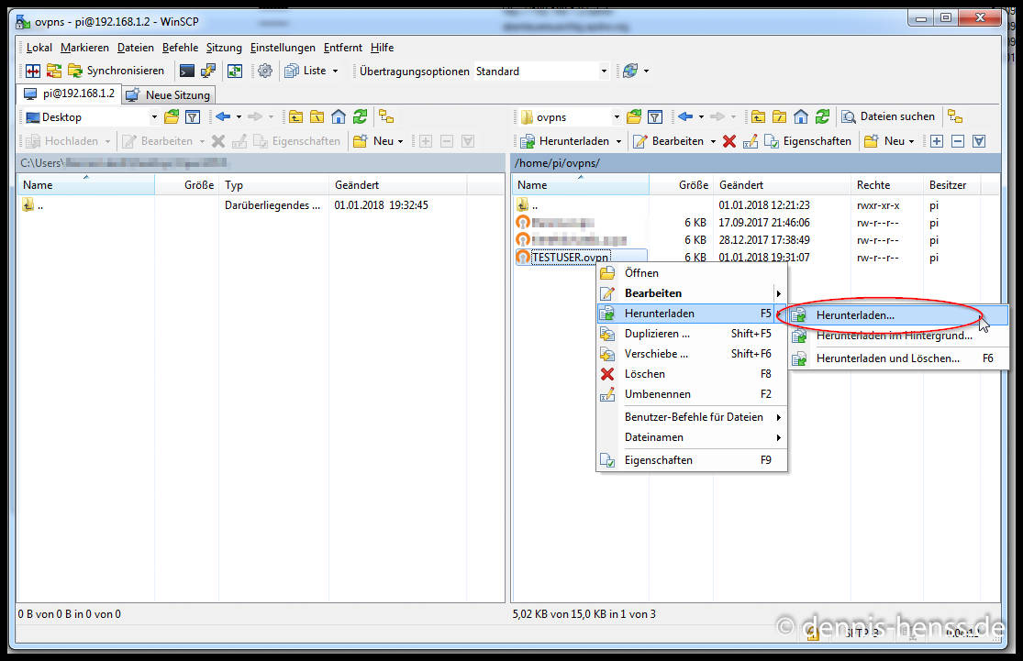Open the Lokal menu
Image resolution: width=1023 pixels, height=661 pixels.
pyautogui.click(x=39, y=48)
